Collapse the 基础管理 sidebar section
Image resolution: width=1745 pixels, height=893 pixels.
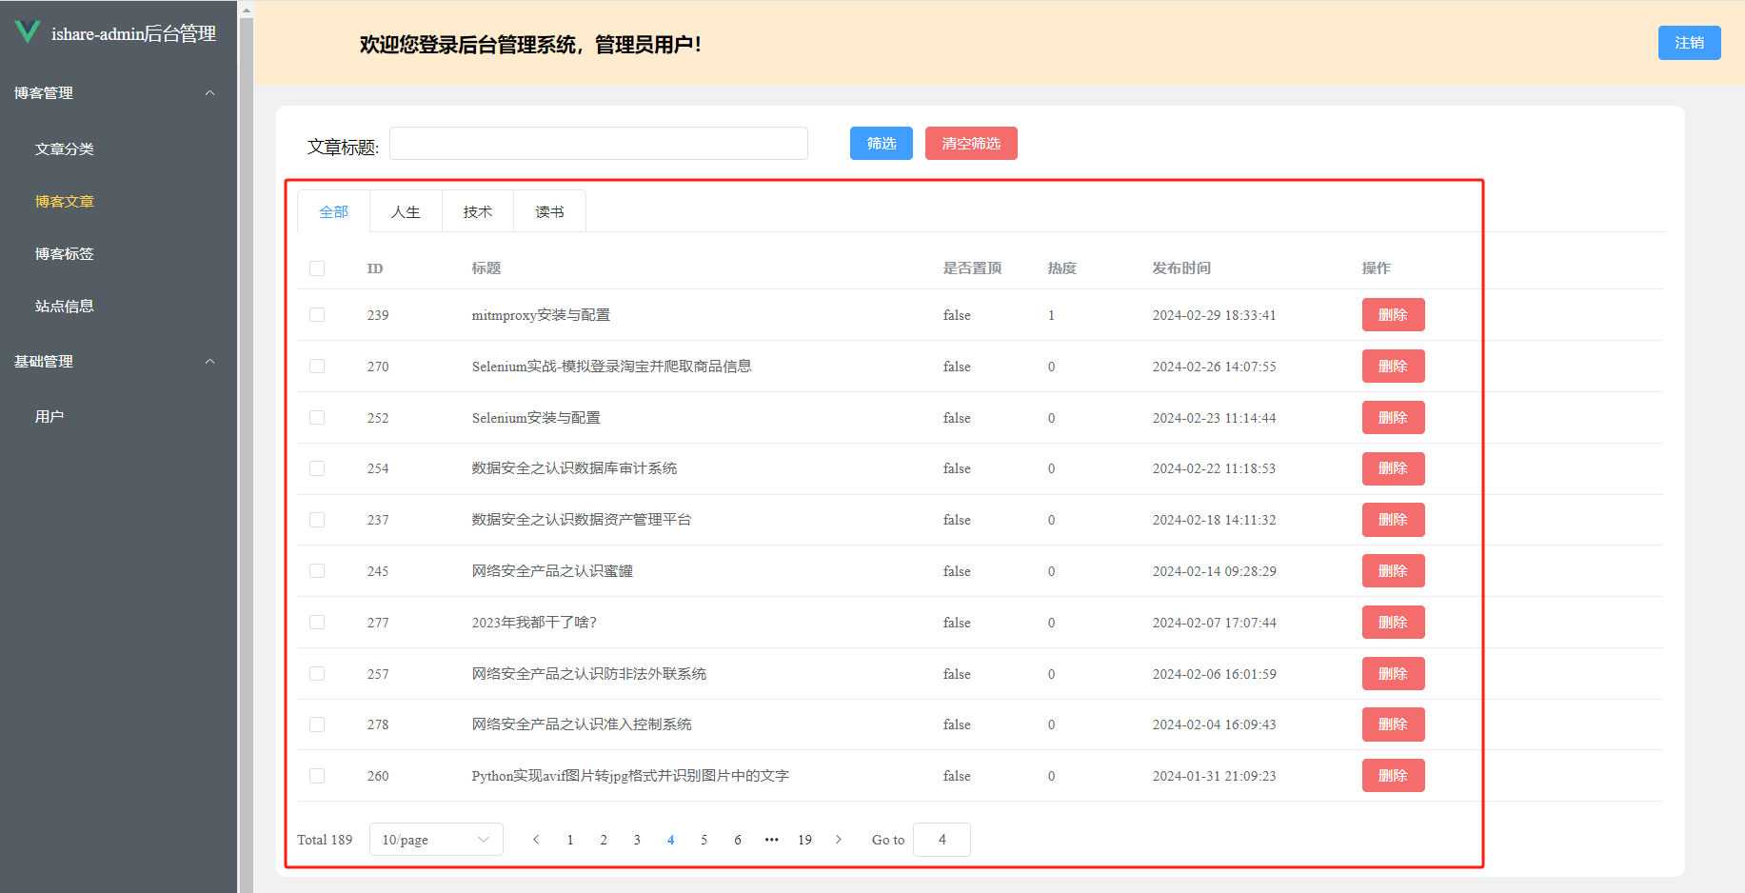coord(209,361)
